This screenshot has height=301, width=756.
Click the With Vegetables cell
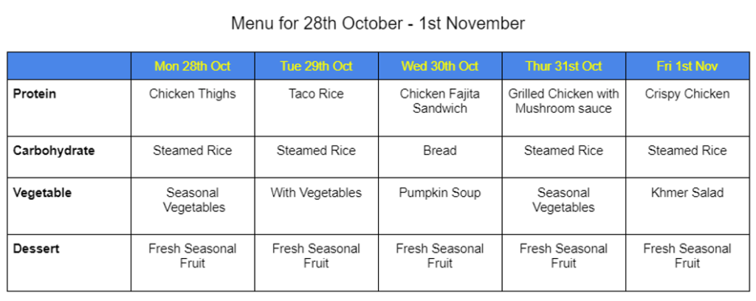pyautogui.click(x=316, y=193)
